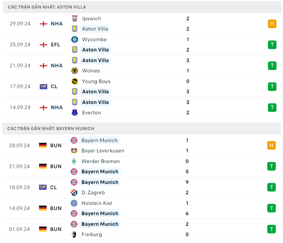Viewport: 283px width, 243px height.
Task: Click the green T badge for Freiburg match
Action: (271, 229)
